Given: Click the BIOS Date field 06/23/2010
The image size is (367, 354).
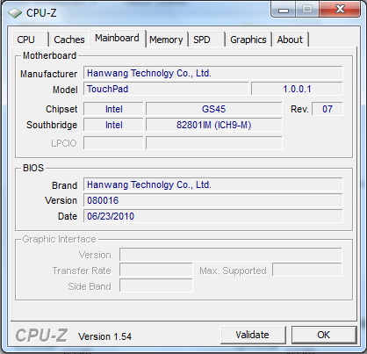Looking at the screenshot, I should click(213, 216).
